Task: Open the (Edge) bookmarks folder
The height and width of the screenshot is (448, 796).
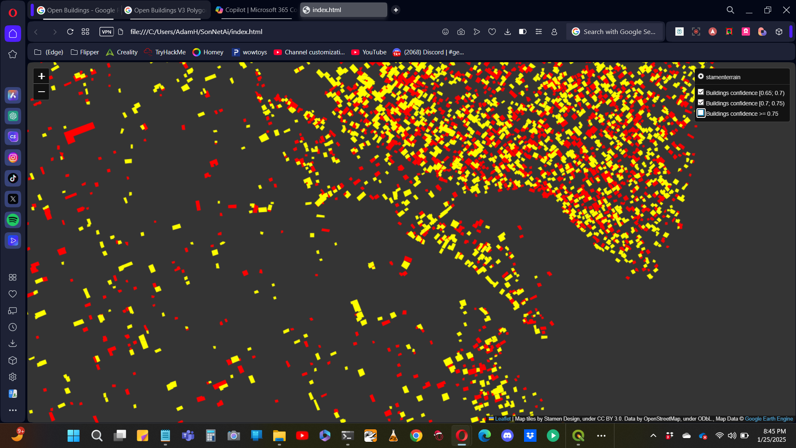Action: click(x=49, y=52)
